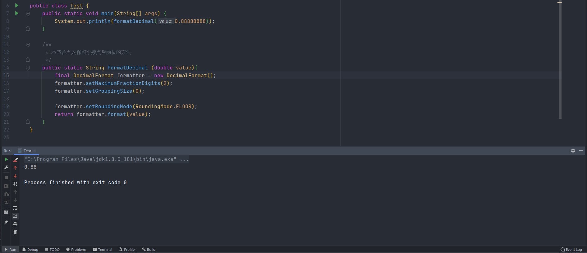The width and height of the screenshot is (587, 253).
Task: Toggle soft-wrap in the console
Action: click(15, 208)
